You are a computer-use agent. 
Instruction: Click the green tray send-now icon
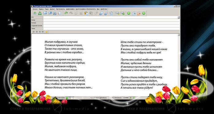tap(40, 13)
